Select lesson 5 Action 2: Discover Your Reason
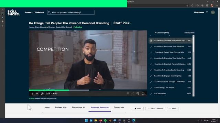Screen dimensions: 220x123 coord(170,41)
